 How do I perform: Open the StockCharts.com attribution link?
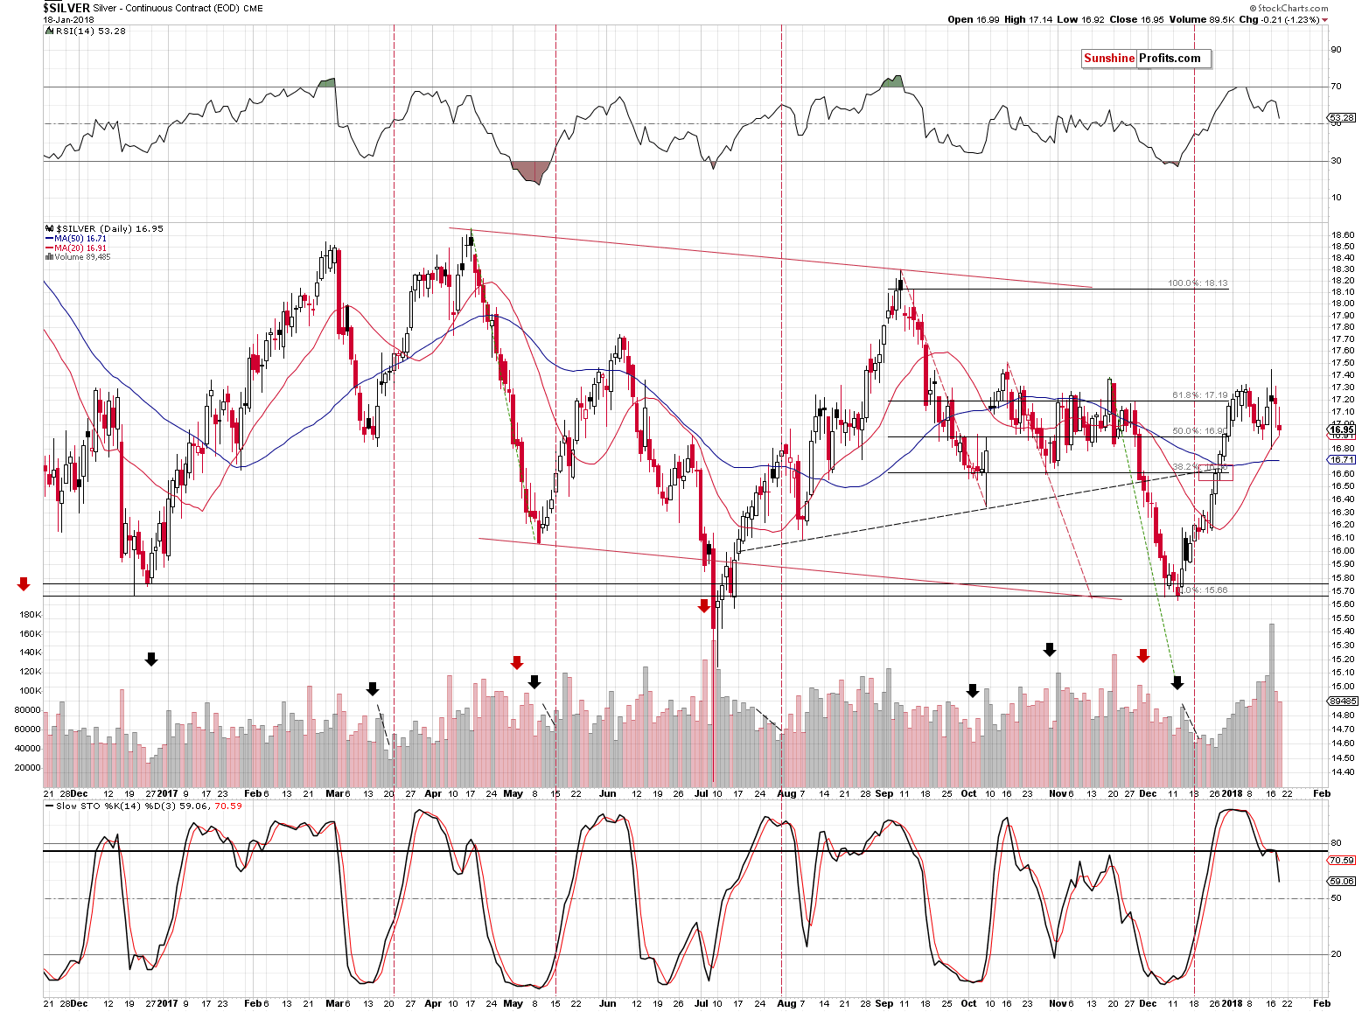point(1288,8)
